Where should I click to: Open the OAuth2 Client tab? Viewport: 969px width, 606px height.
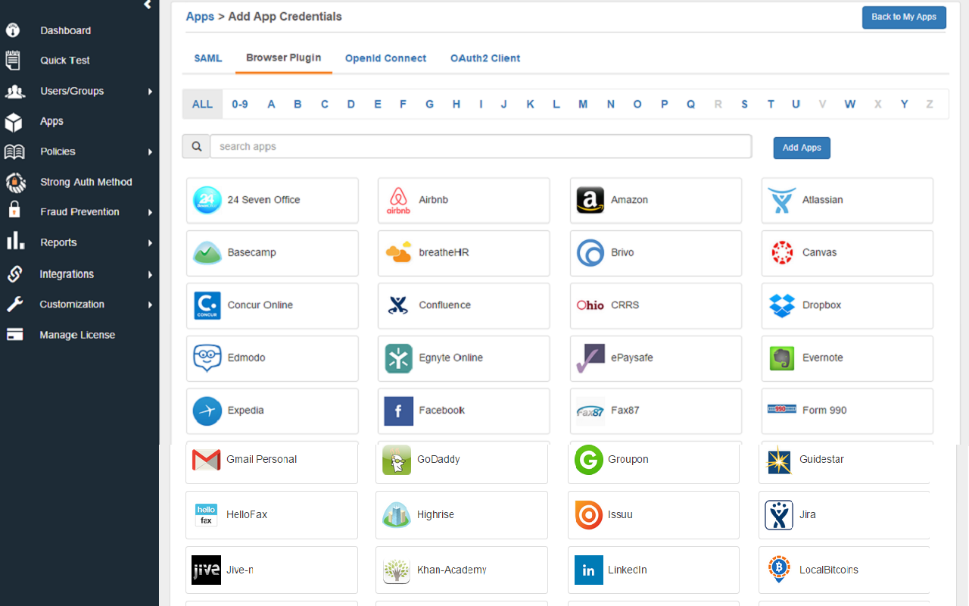coord(485,58)
